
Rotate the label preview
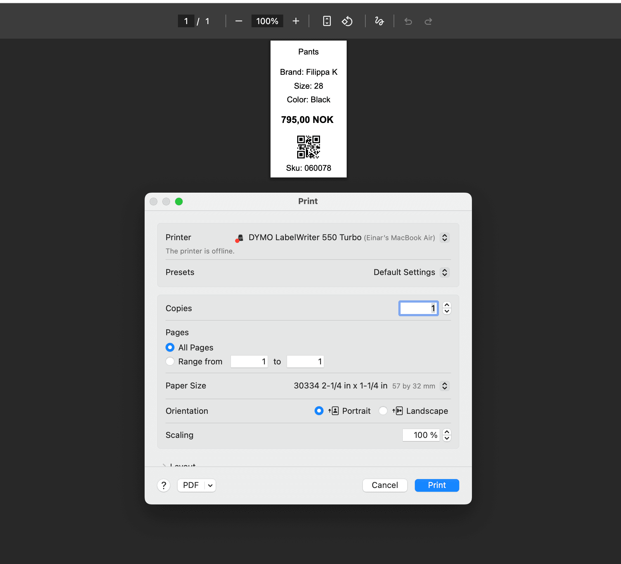(347, 21)
